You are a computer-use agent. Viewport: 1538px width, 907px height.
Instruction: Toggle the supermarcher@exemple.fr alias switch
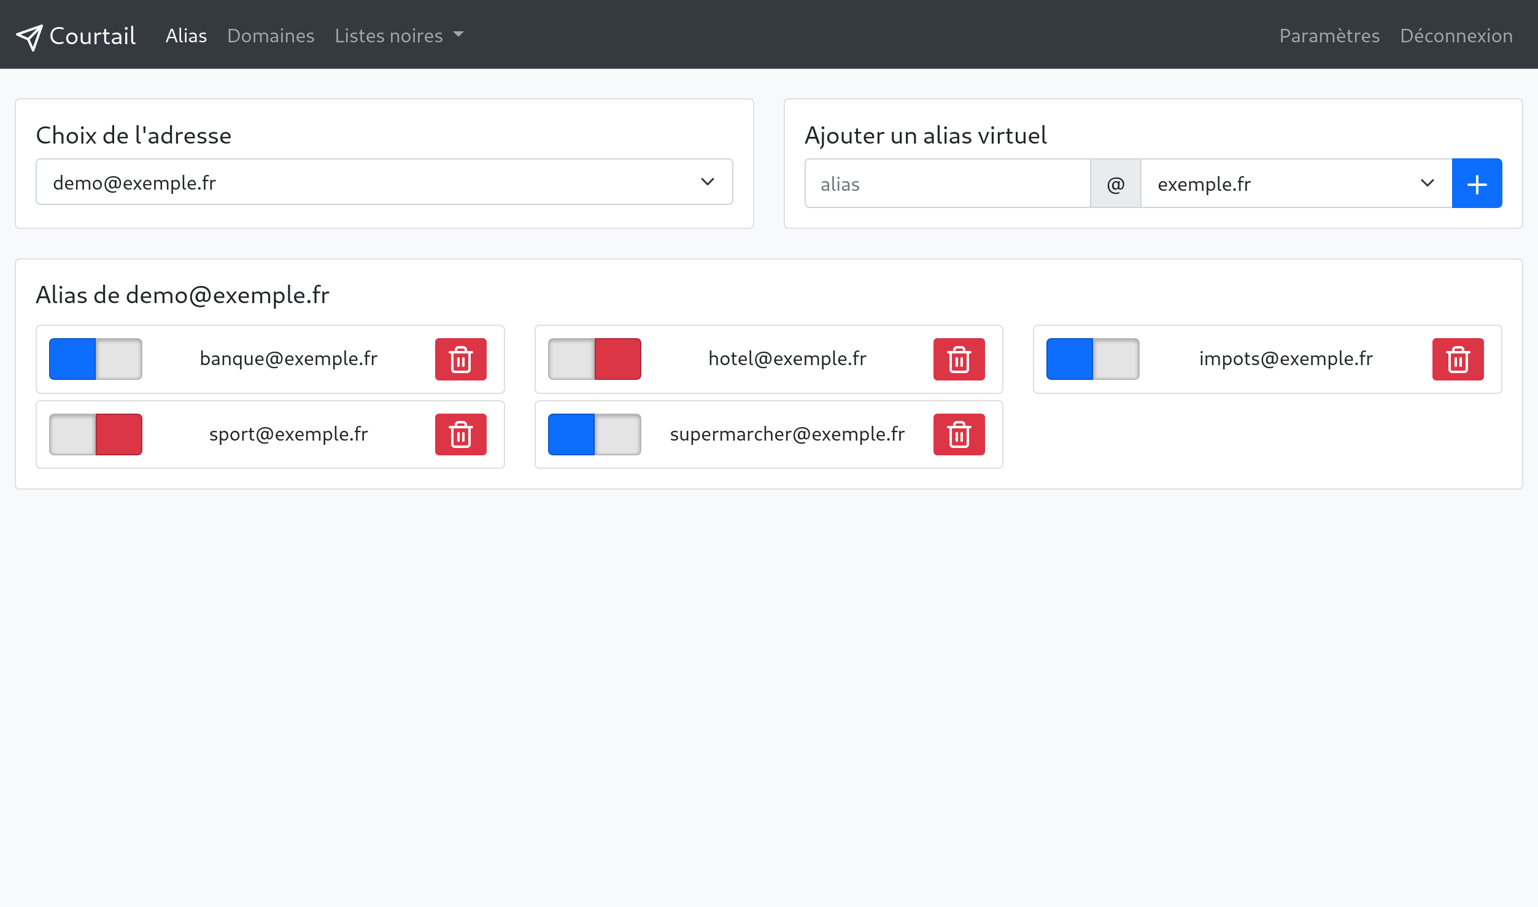pos(594,434)
